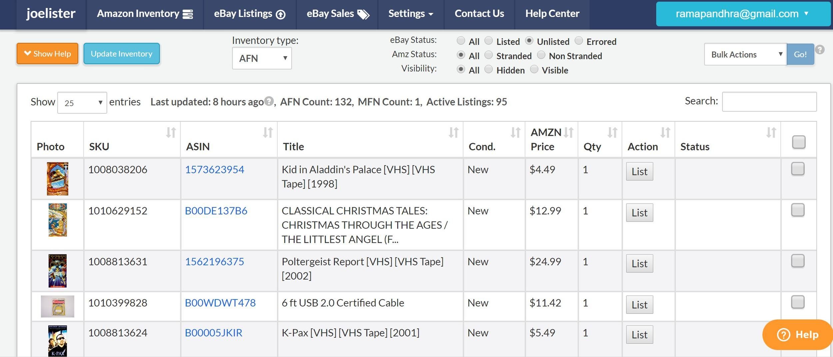Open the Show 25 entries dropdown
The image size is (833, 357).
[x=82, y=102]
